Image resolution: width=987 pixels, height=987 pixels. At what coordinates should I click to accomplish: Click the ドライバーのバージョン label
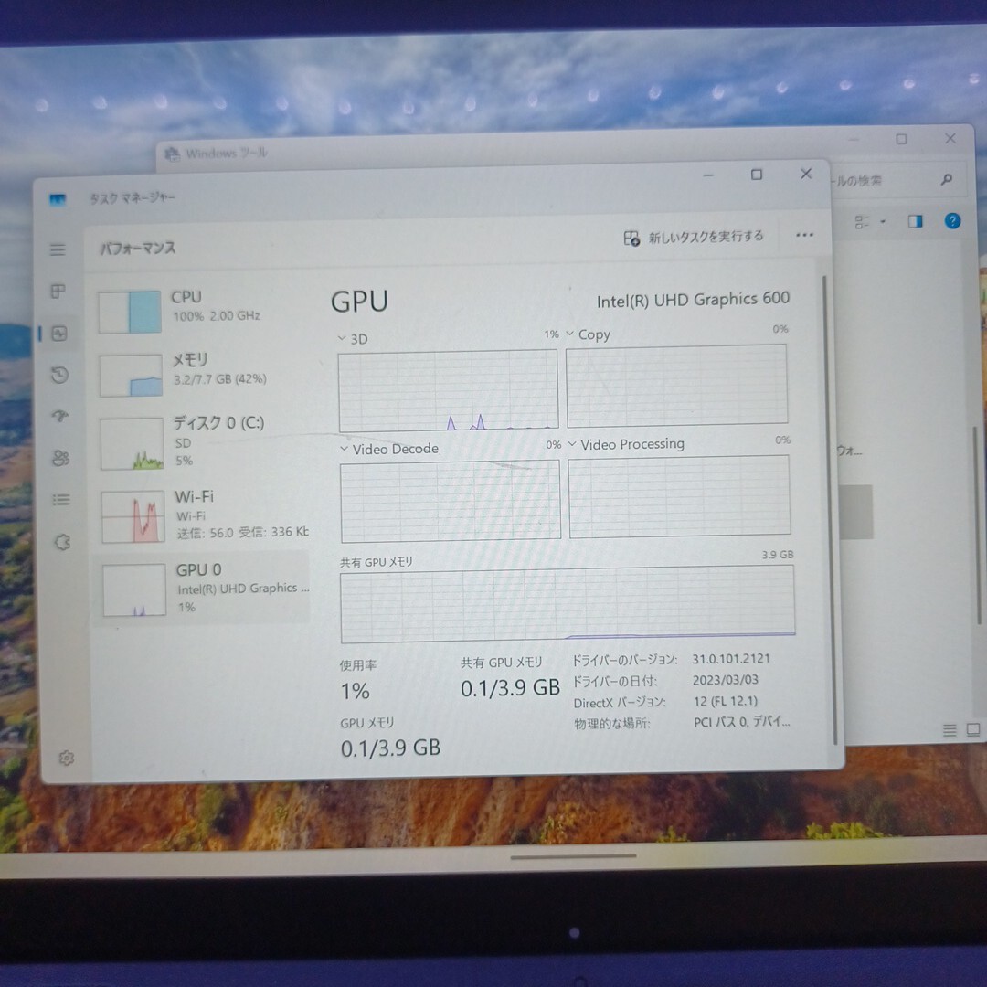(624, 661)
